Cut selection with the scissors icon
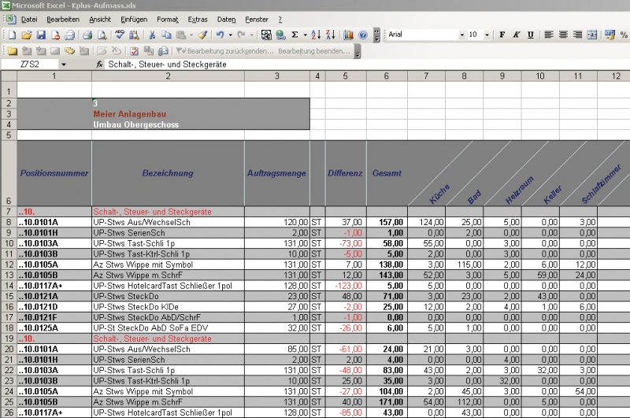Image resolution: width=630 pixels, height=418 pixels. click(x=152, y=35)
